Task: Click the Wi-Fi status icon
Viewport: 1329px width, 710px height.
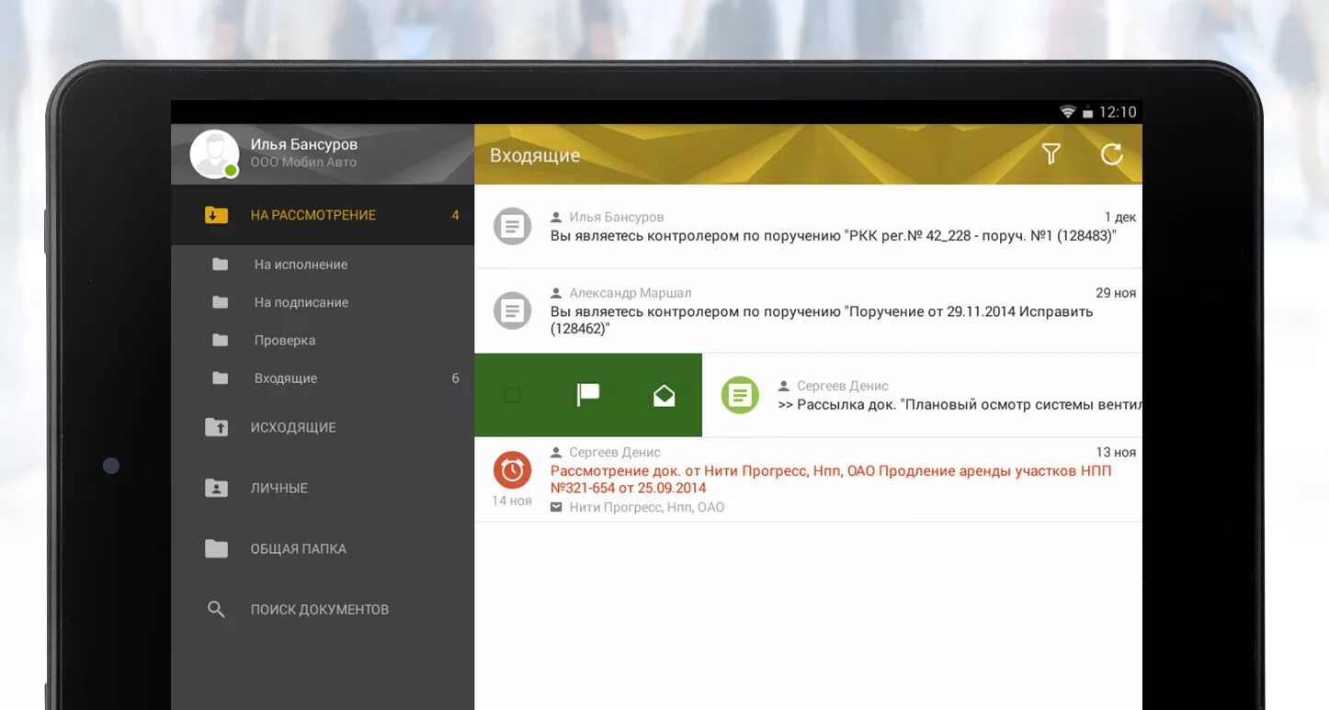Action: [1067, 112]
